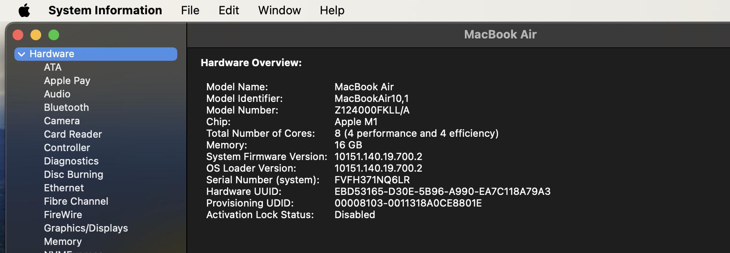Select Memory in the sidebar
730x253 pixels.
pyautogui.click(x=63, y=242)
